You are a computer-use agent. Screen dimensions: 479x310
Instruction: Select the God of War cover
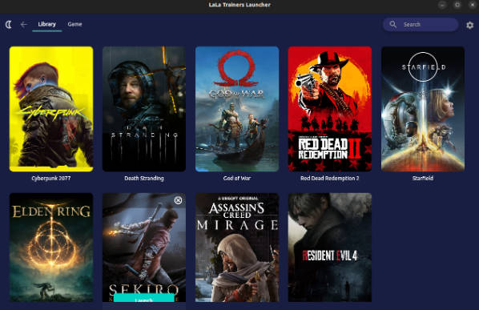pyautogui.click(x=237, y=109)
